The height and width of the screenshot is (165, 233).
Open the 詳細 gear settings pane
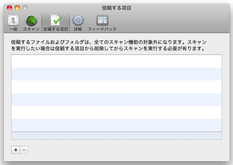(x=78, y=23)
